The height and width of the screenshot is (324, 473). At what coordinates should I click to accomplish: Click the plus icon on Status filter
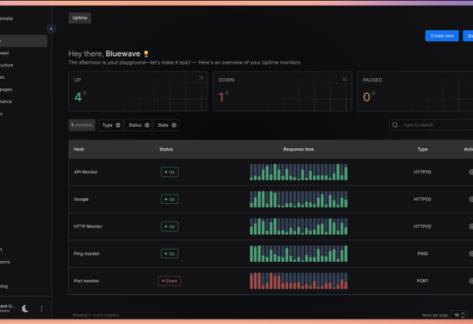coord(147,125)
